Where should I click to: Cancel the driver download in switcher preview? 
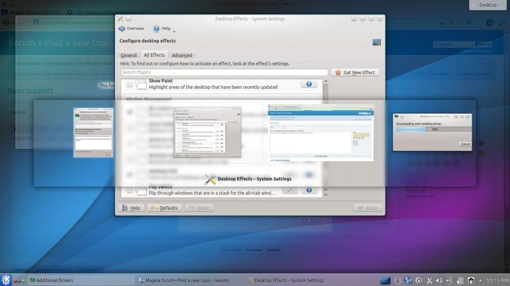[x=465, y=144]
